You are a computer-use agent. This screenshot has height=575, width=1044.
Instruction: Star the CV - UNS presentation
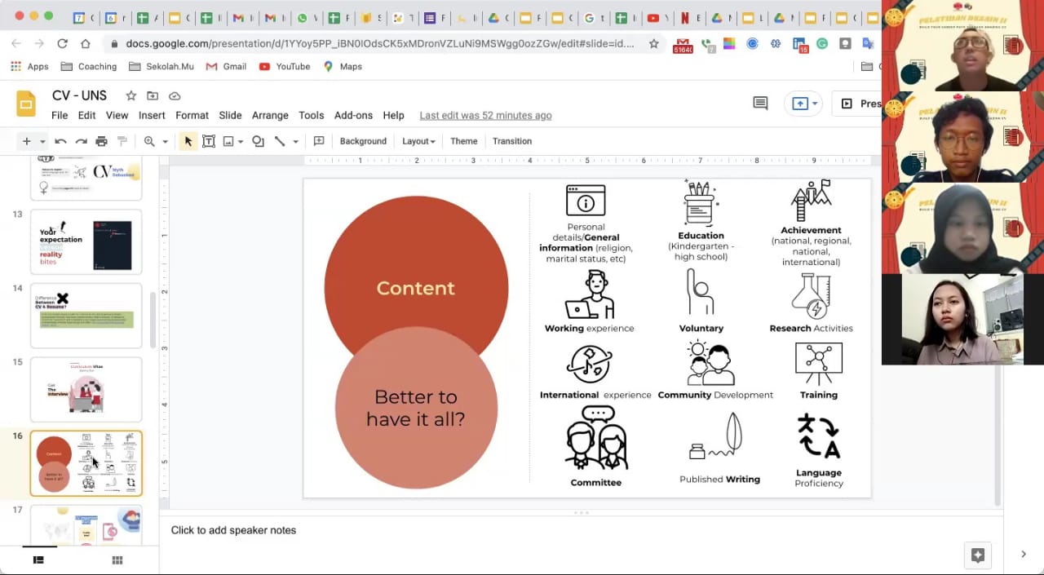point(130,96)
